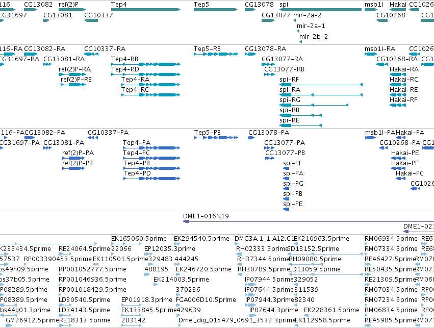
Task: Click the EK228361.5prime EST label
Action: 331,310
